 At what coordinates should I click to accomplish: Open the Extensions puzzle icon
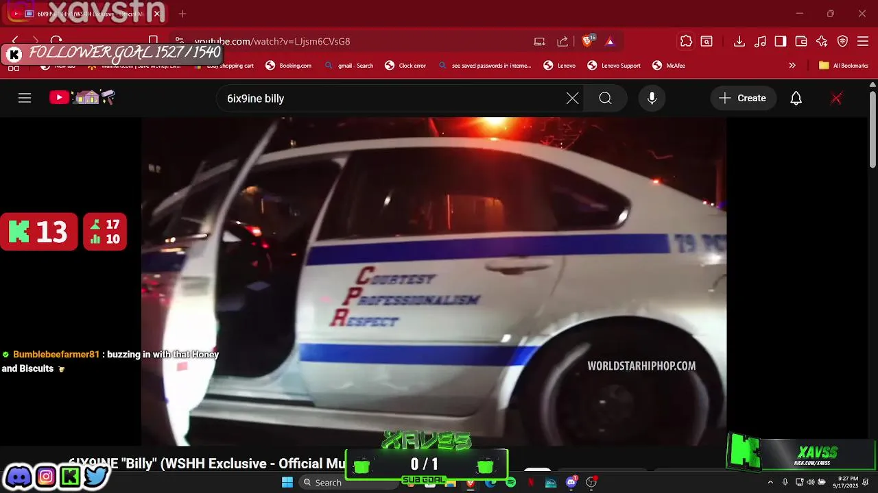(686, 41)
